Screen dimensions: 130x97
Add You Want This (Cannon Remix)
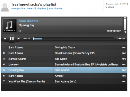click(x=124, y=82)
